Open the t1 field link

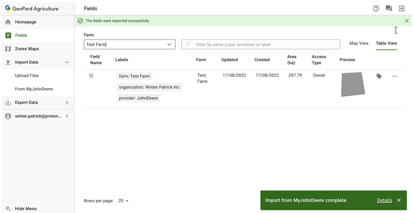pyautogui.click(x=91, y=75)
